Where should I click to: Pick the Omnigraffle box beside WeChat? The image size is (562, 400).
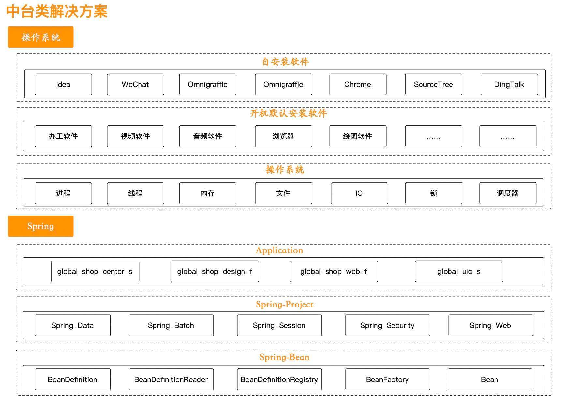[208, 84]
